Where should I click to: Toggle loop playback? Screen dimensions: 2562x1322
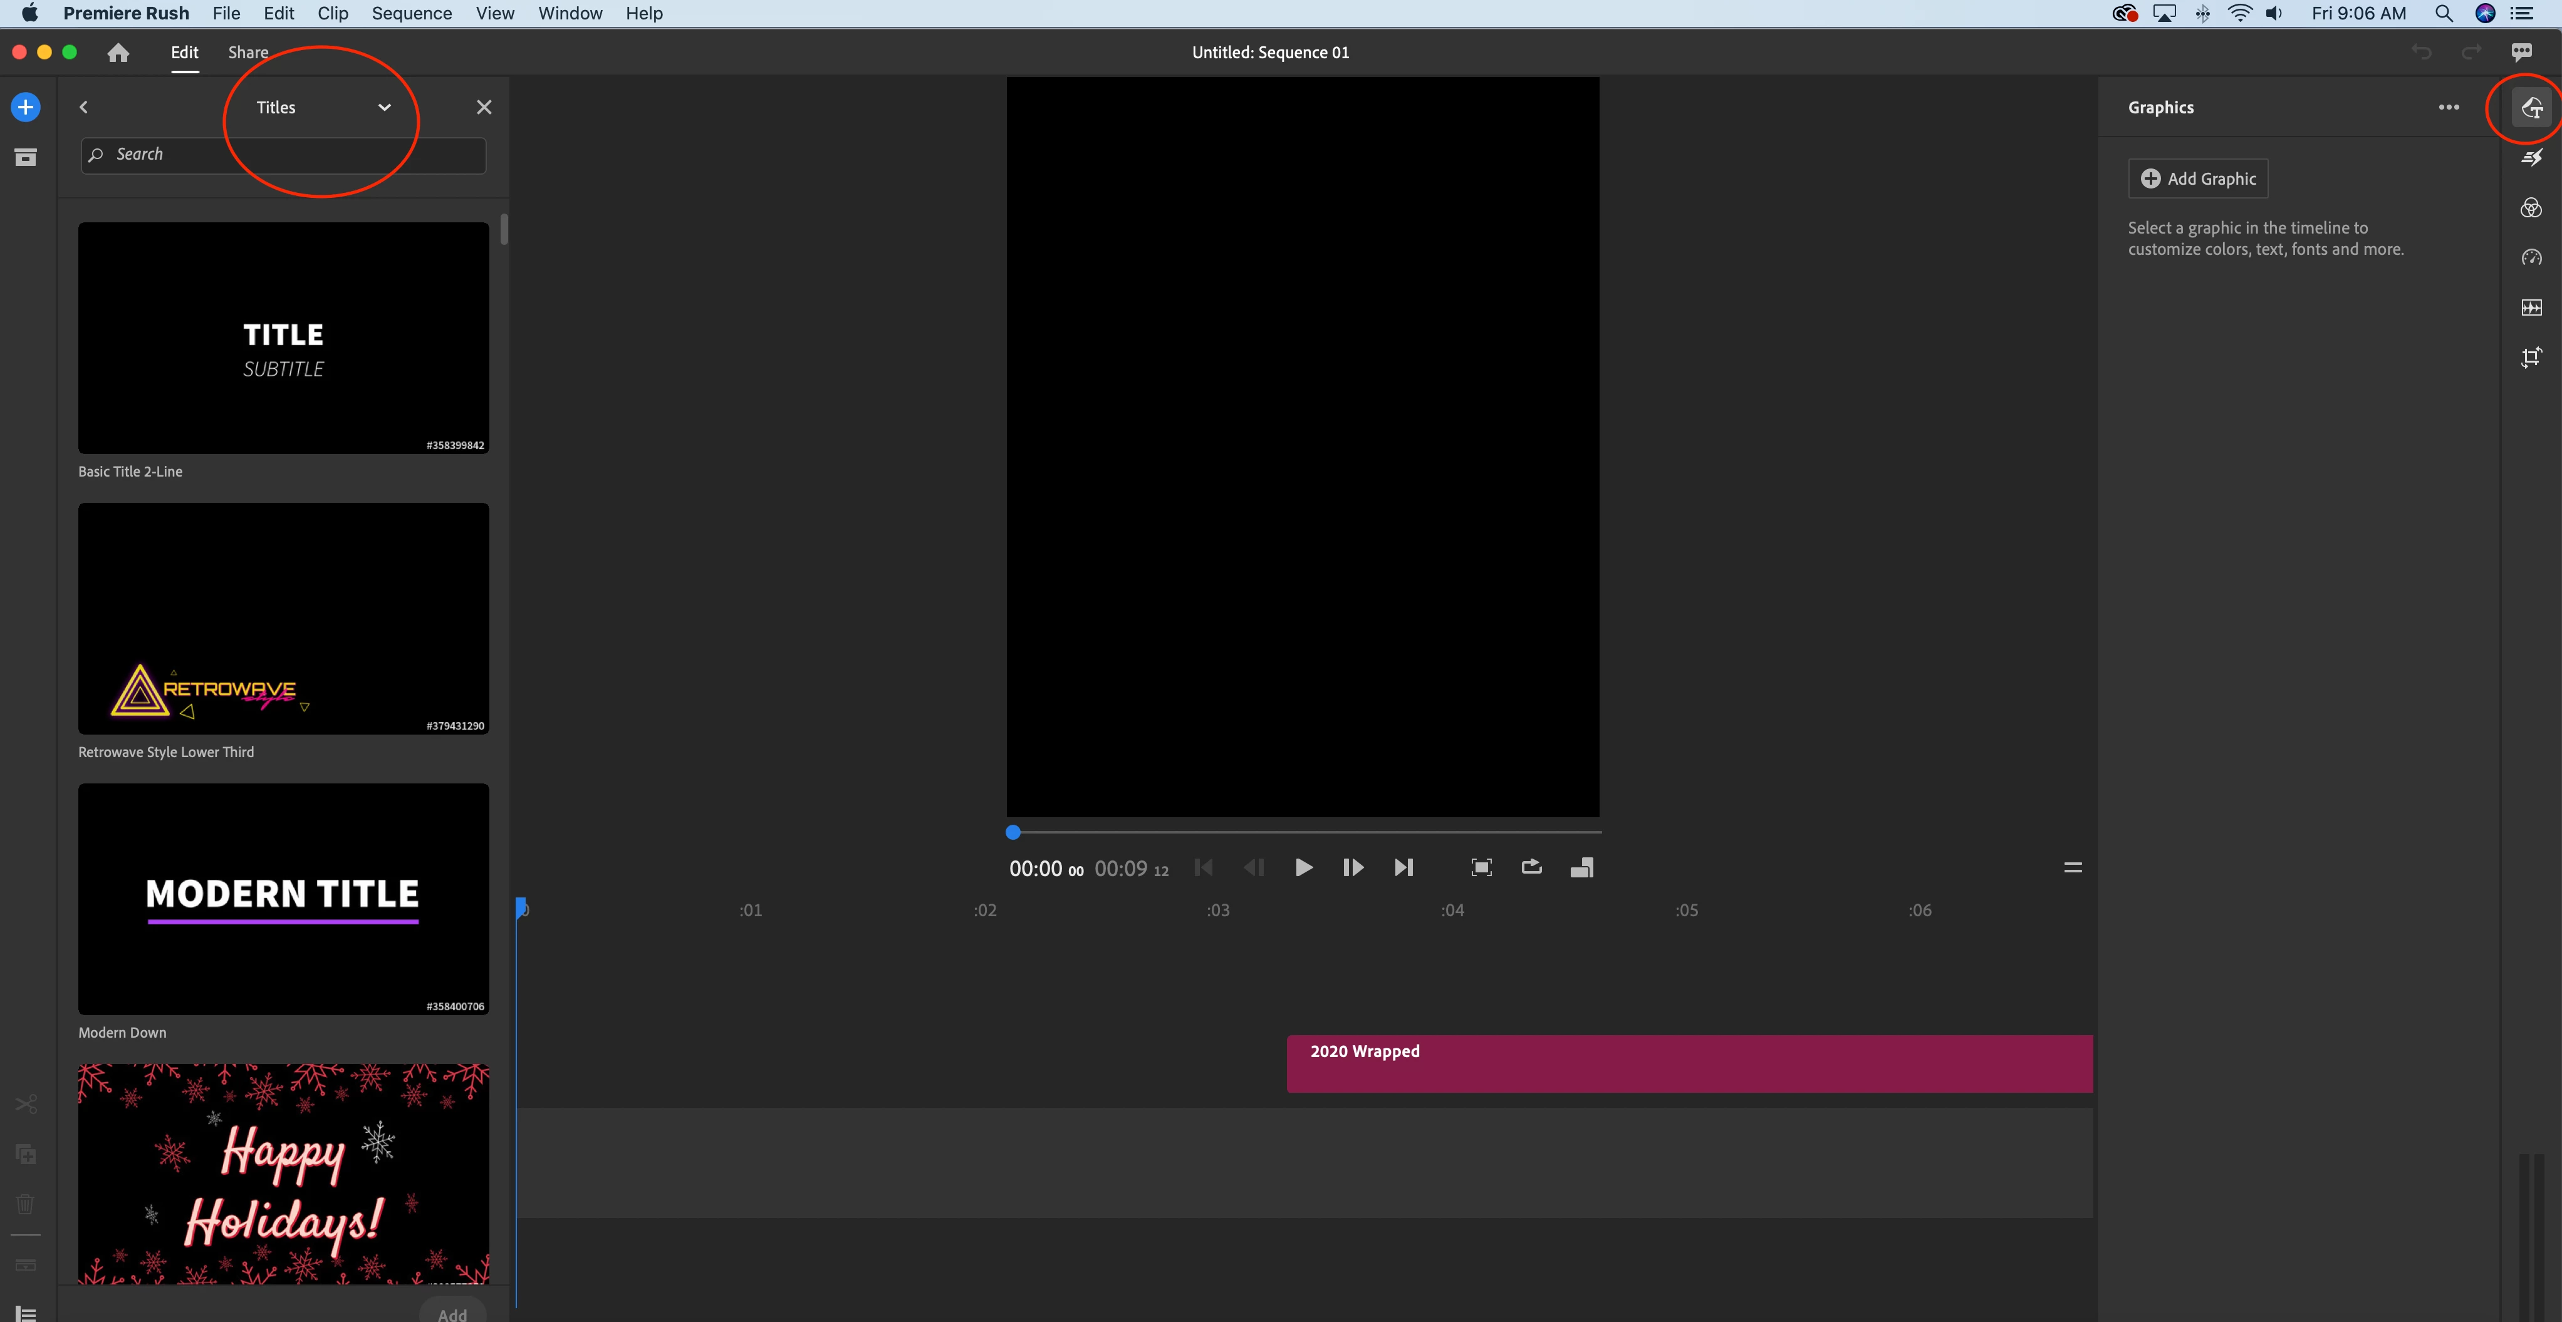[1532, 868]
